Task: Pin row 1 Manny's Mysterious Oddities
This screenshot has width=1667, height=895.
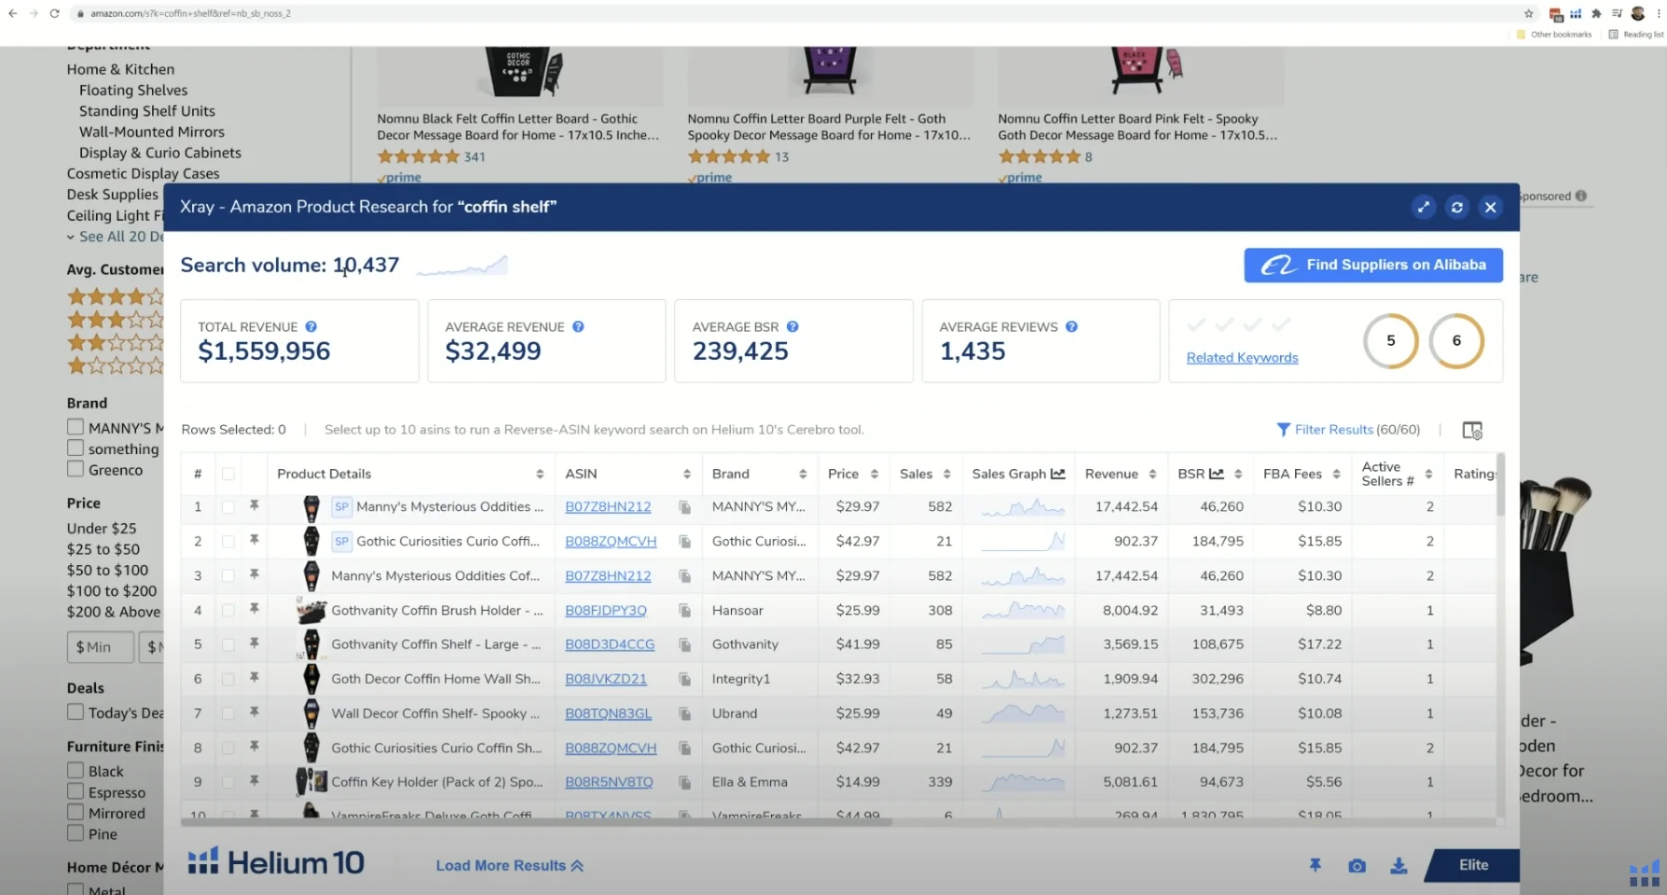Action: 254,505
